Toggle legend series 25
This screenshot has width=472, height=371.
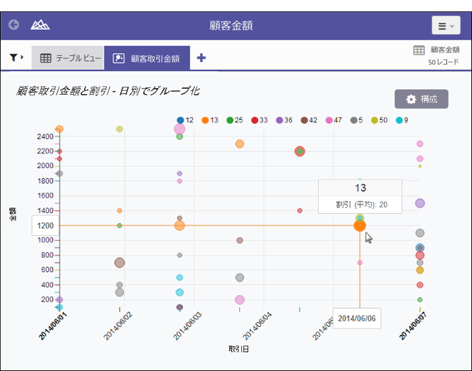(x=231, y=120)
